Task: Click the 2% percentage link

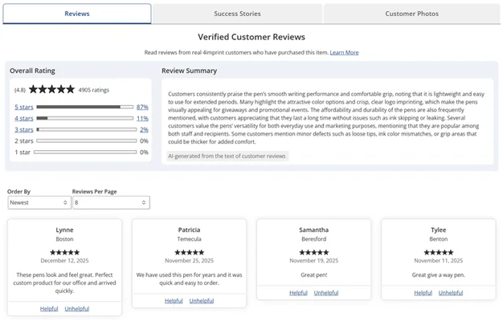Action: 144,130
